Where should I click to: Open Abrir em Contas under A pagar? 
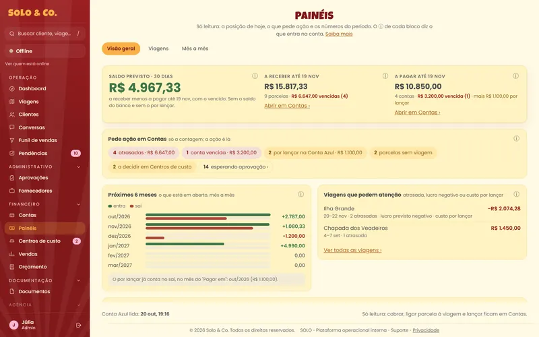417,113
